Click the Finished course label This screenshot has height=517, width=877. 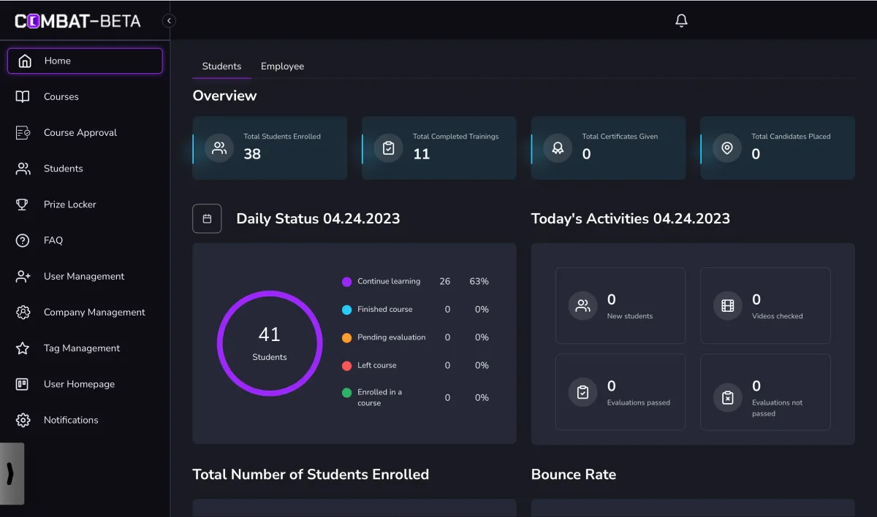(384, 309)
